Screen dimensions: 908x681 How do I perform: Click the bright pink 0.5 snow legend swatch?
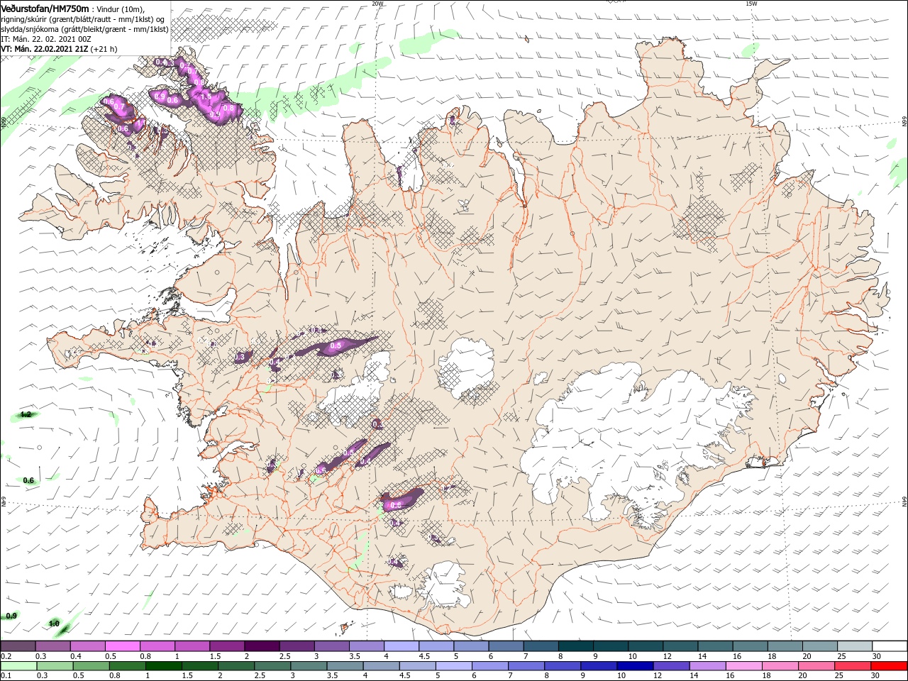point(122,646)
